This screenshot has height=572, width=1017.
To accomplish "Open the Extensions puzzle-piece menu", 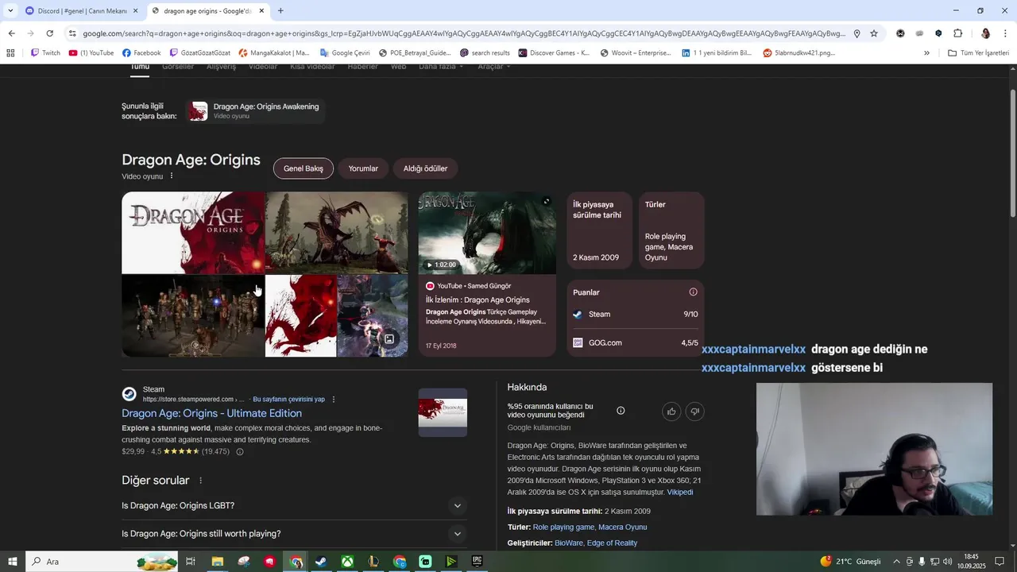I will tap(957, 33).
